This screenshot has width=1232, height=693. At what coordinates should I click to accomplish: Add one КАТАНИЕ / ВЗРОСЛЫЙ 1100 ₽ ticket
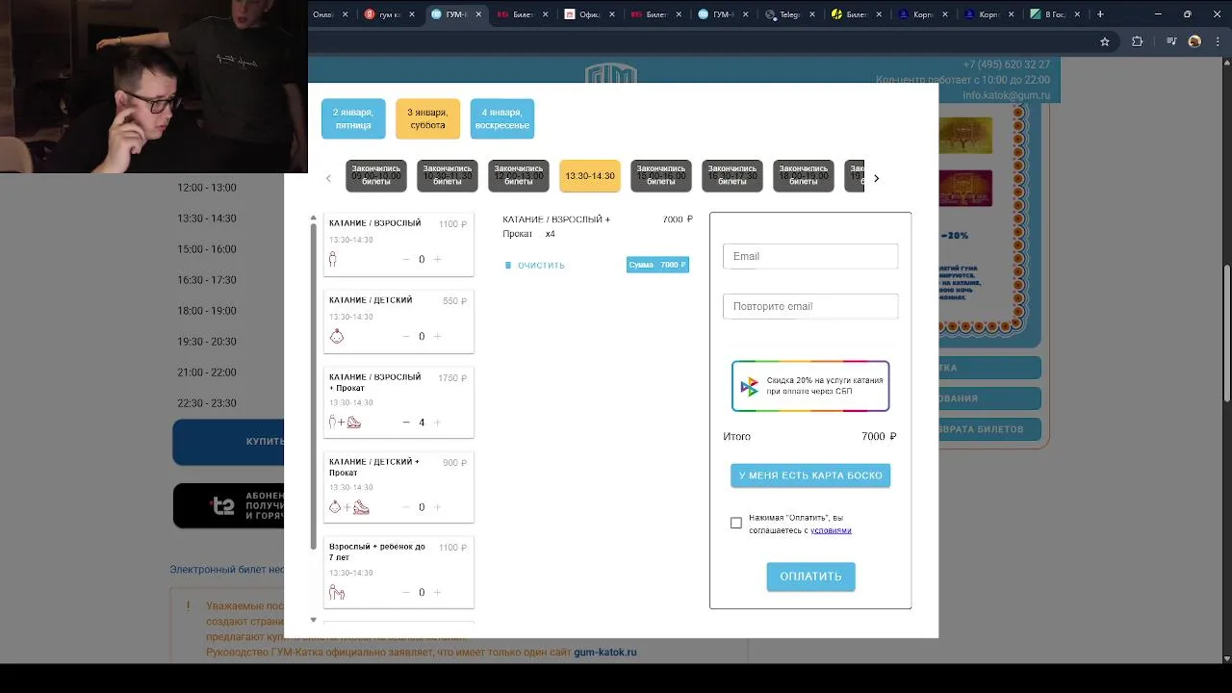click(438, 260)
